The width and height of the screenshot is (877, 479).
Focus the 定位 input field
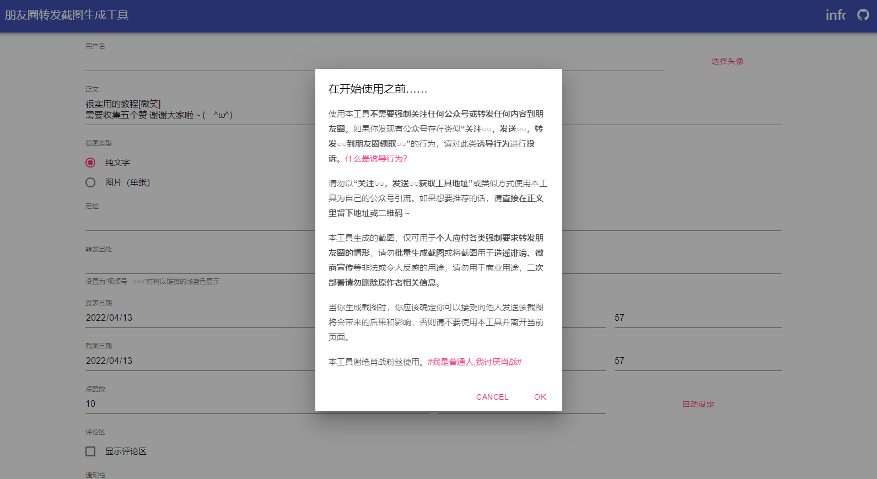click(x=198, y=221)
